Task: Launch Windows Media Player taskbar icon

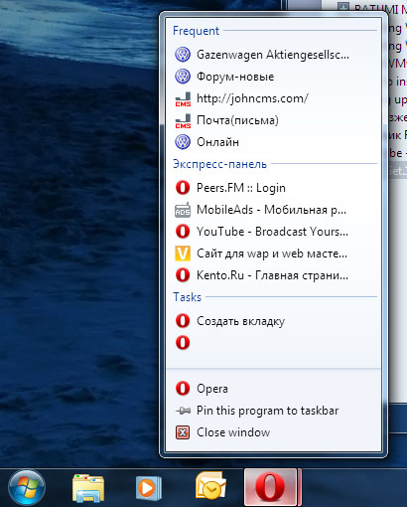Action: coord(149,488)
